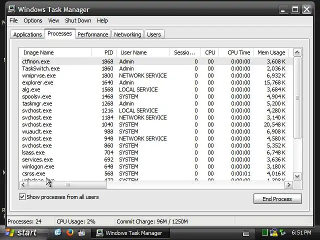Sort by CPU Time column header
The image size is (320, 240).
(236, 52)
